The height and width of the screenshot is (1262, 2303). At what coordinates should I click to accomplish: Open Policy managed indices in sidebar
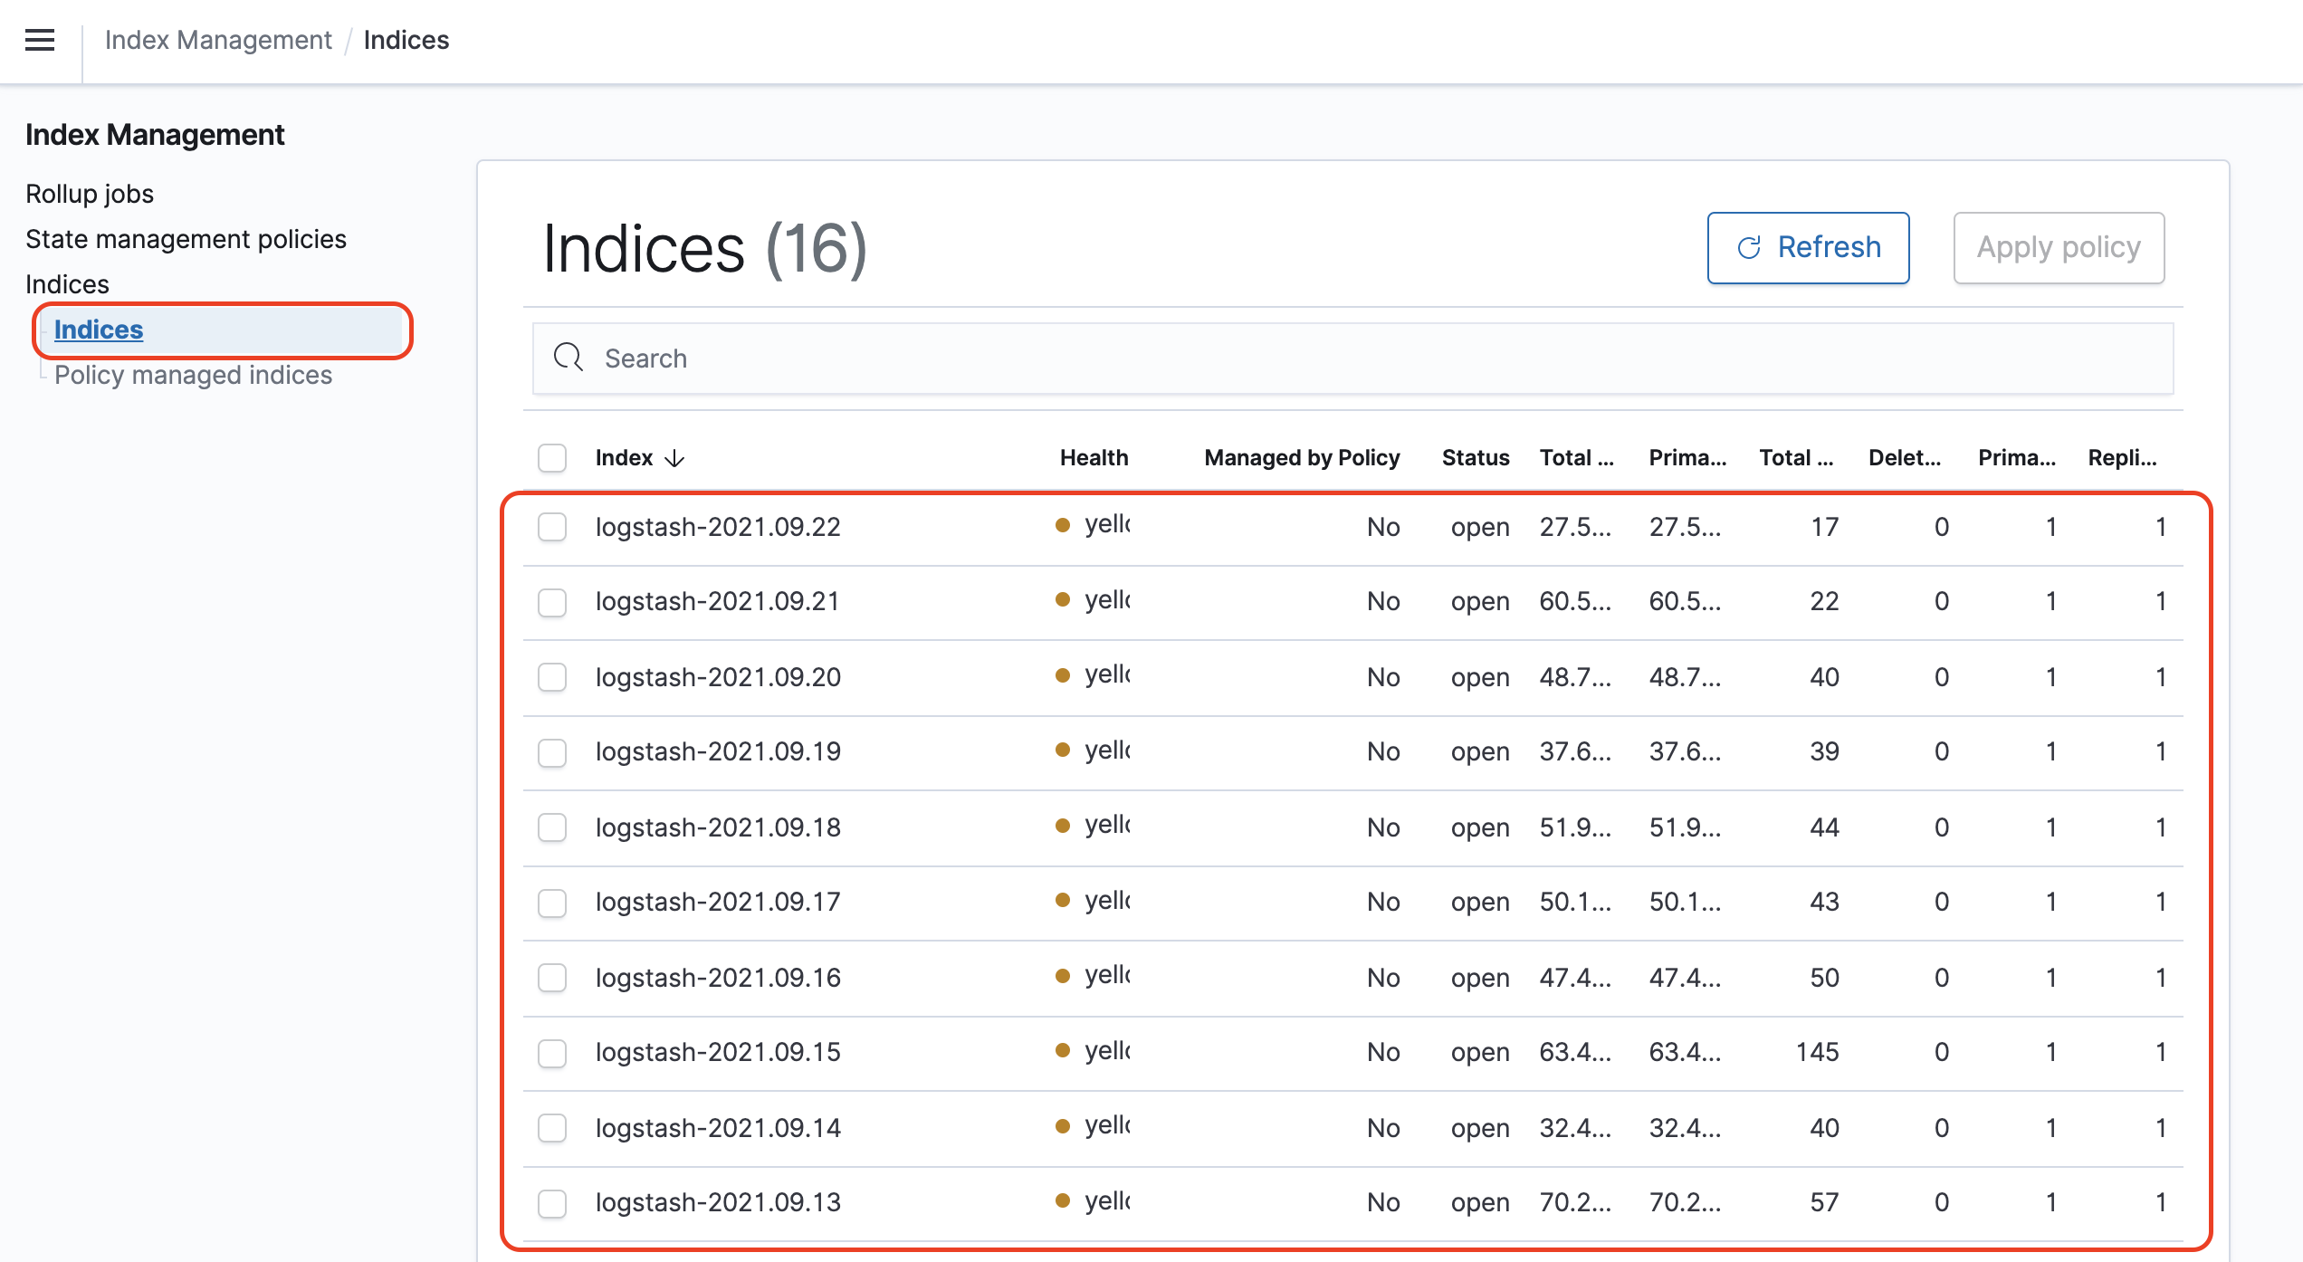tap(193, 375)
